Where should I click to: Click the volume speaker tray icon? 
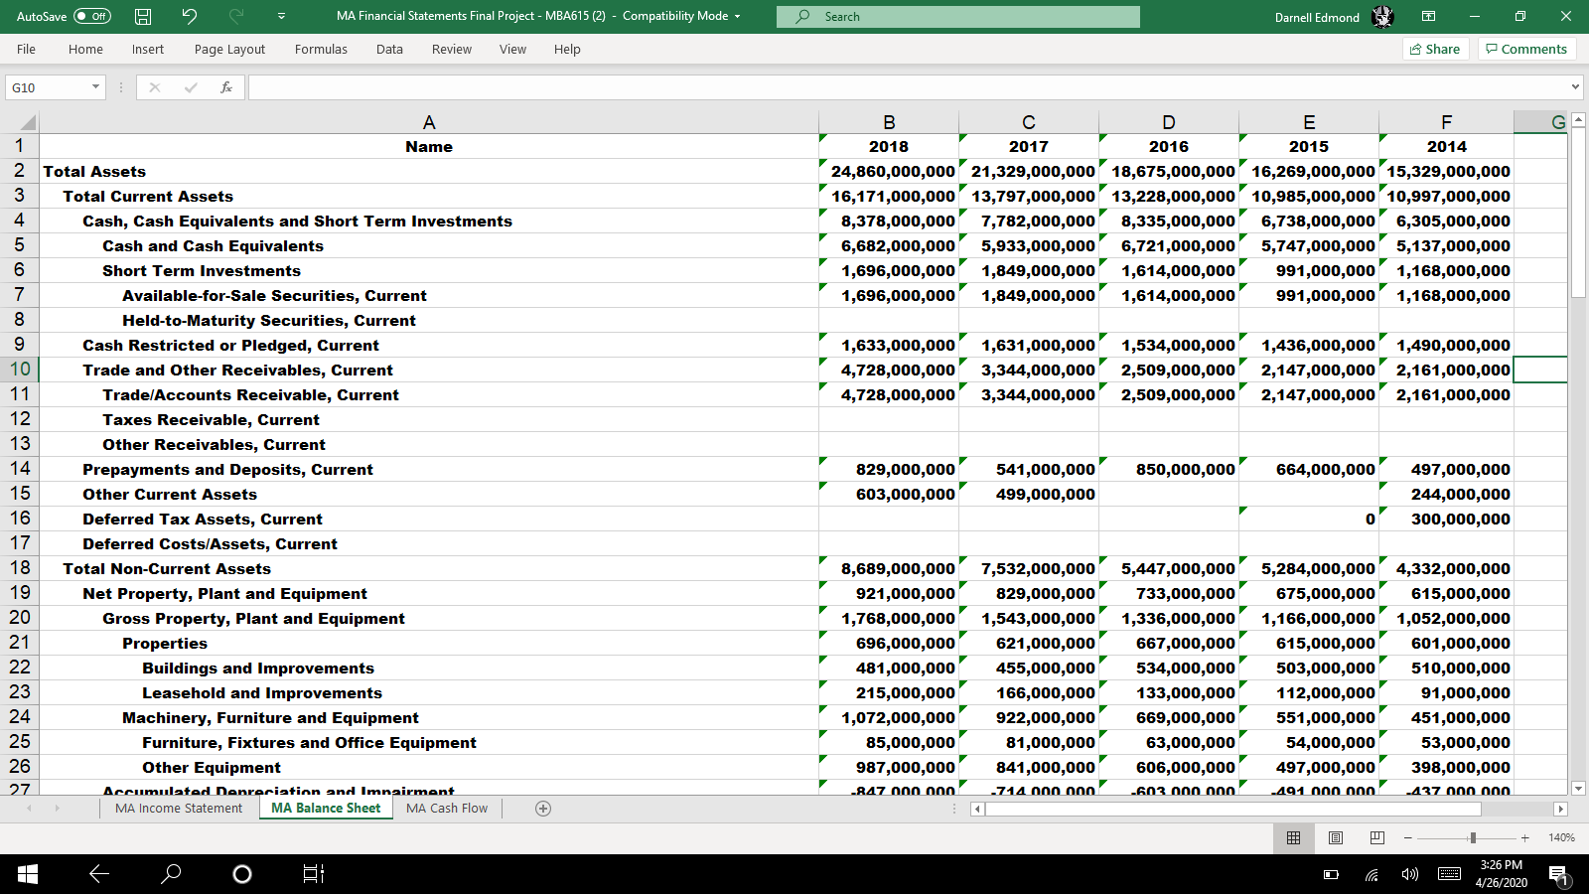1409,874
